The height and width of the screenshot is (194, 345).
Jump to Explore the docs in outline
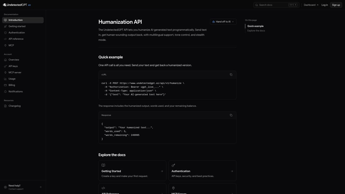256,31
